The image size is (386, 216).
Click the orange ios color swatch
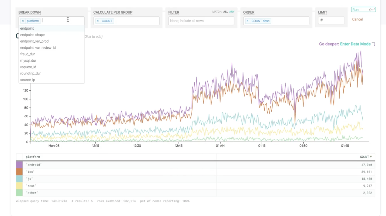point(19,172)
